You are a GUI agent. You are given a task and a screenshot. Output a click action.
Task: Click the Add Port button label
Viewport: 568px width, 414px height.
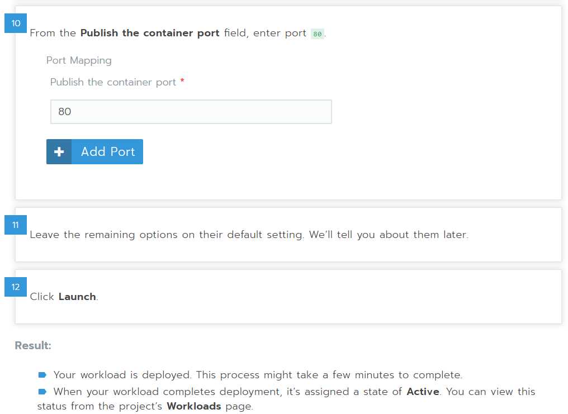107,151
